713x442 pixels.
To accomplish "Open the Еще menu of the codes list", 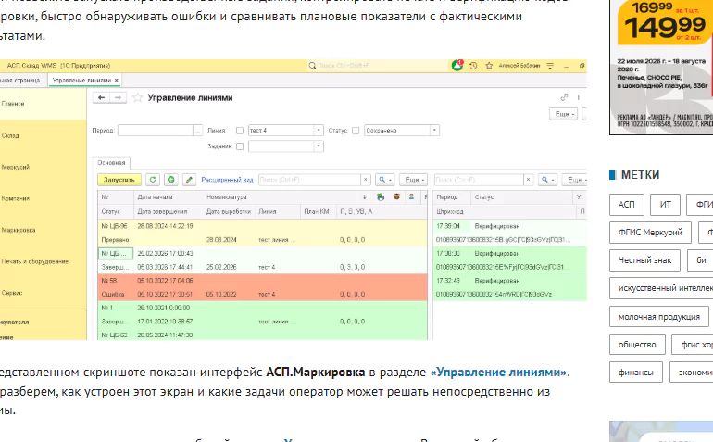I will (x=575, y=180).
